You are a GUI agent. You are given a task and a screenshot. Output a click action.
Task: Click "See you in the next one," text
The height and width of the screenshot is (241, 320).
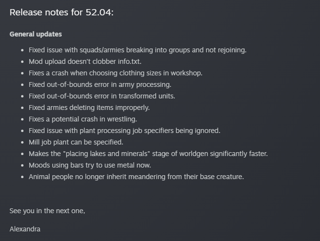[47, 211]
